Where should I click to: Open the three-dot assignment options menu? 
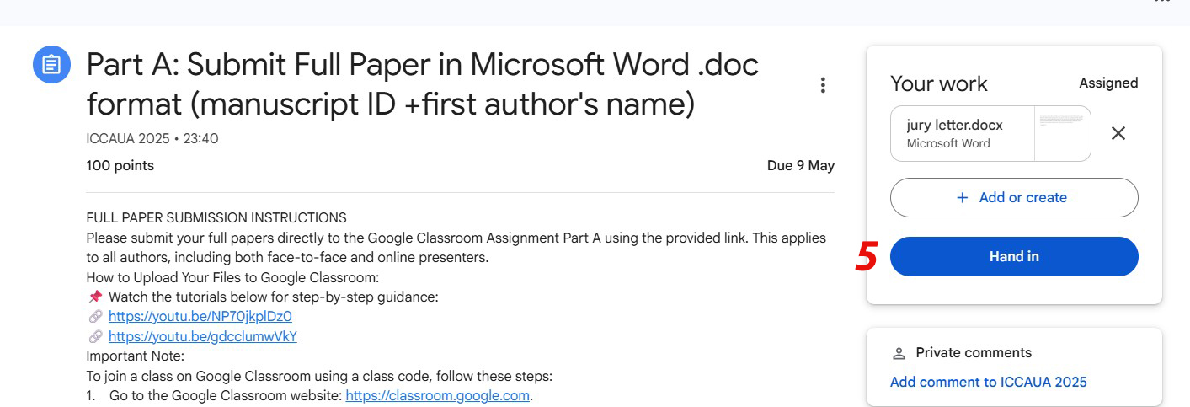[x=823, y=85]
